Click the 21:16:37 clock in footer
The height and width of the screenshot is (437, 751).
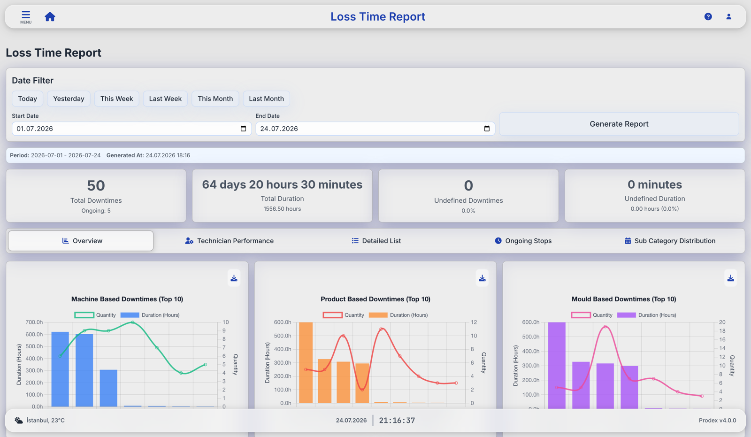coord(397,421)
